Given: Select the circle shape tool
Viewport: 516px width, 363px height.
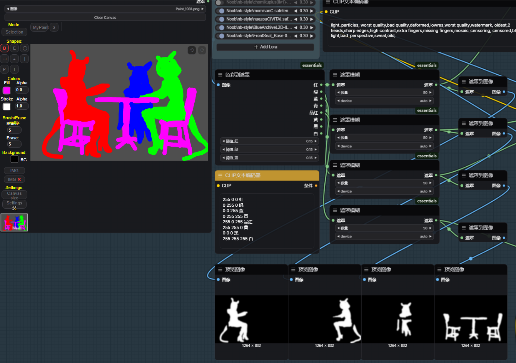Looking at the screenshot, I should (25, 48).
